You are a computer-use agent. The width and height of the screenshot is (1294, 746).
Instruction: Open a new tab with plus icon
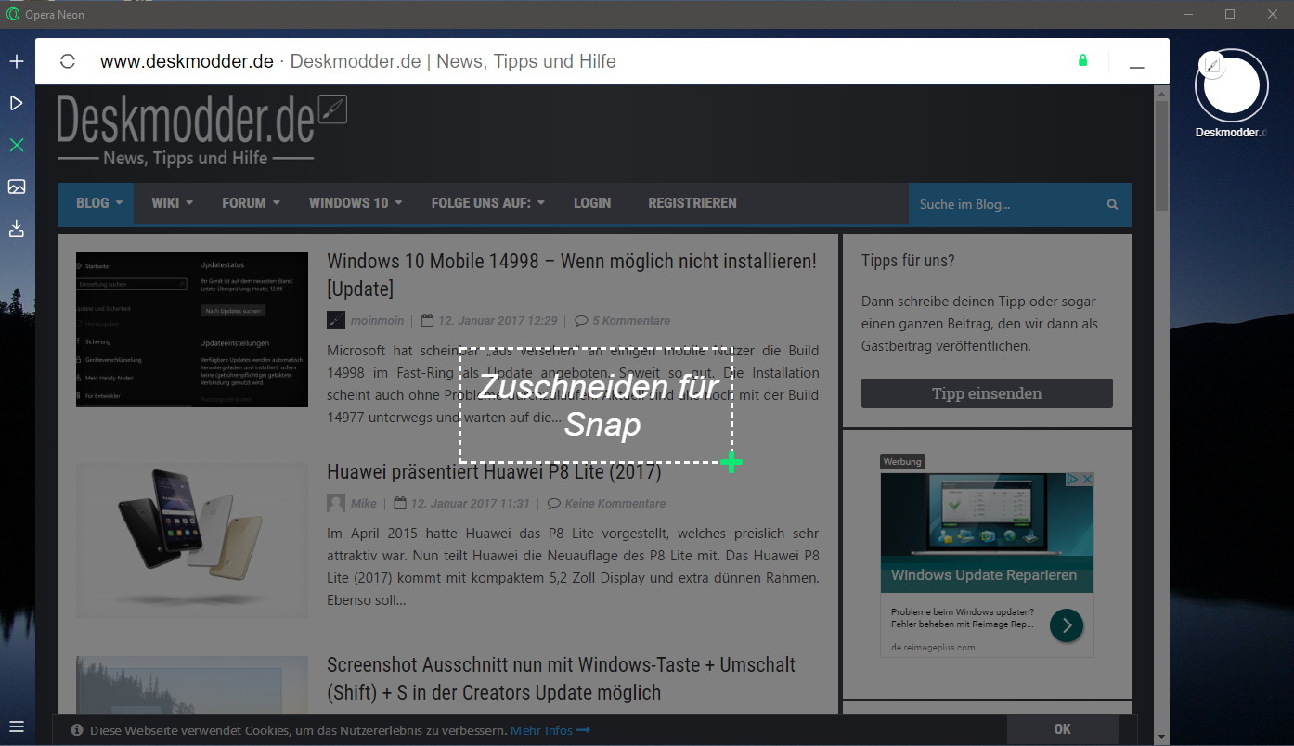17,62
